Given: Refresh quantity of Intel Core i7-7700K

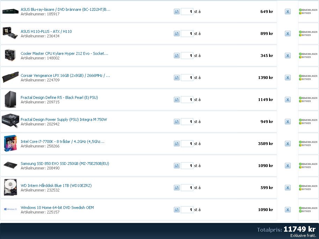Looking at the screenshot, I should click(x=177, y=144).
